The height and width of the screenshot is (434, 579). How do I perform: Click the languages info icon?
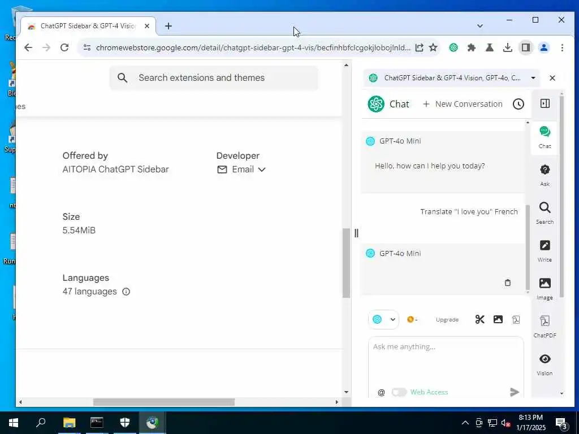click(x=126, y=292)
